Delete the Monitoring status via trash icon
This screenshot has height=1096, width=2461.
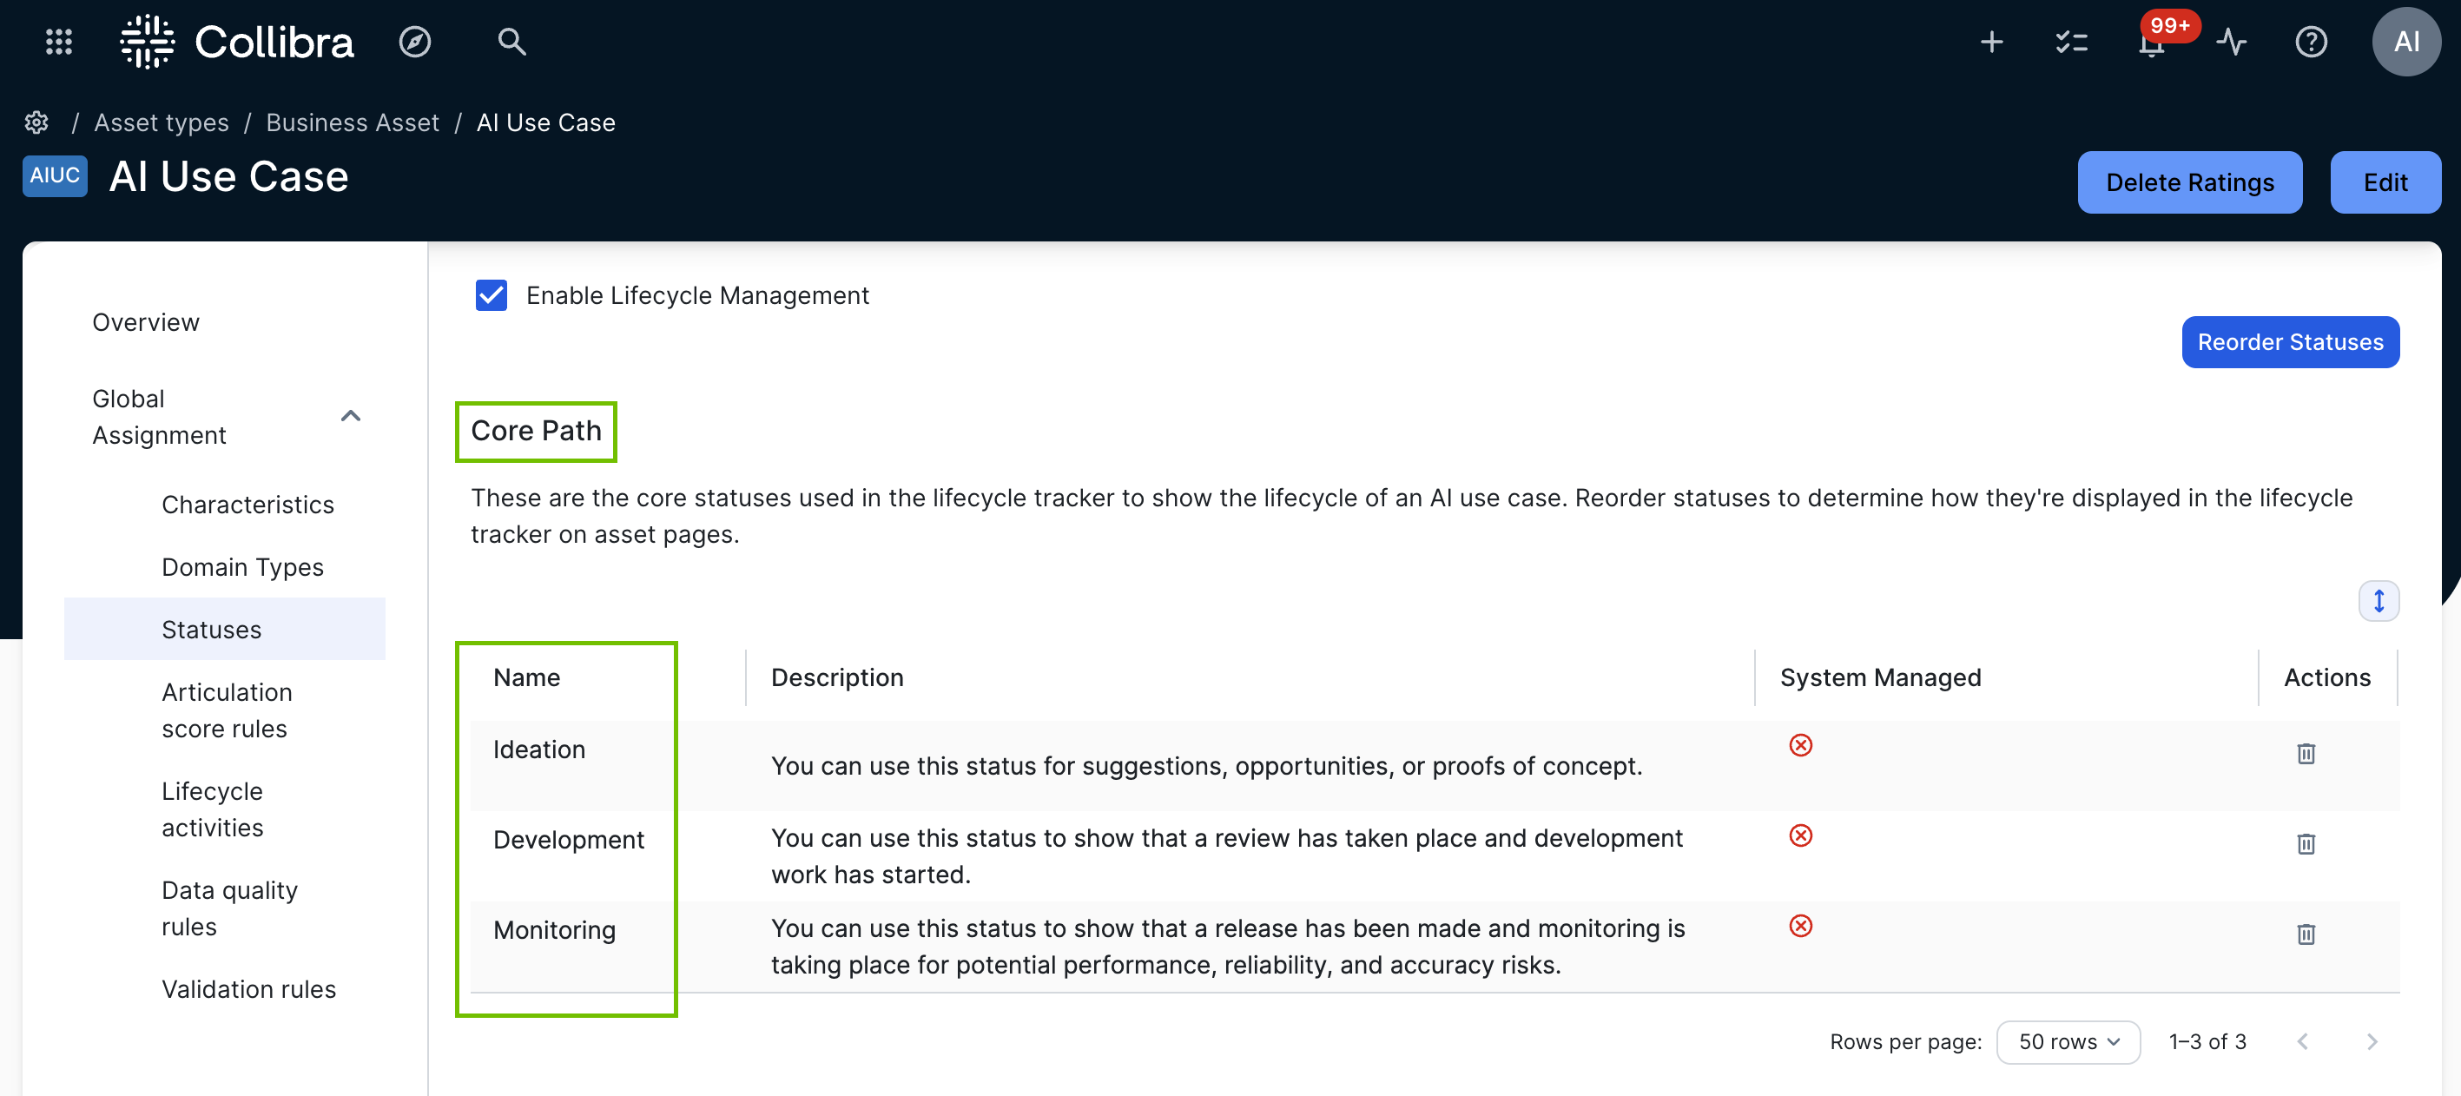[x=2306, y=934]
